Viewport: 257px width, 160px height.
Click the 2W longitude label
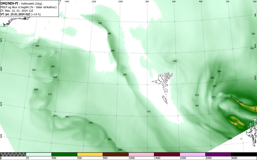tap(227, 2)
